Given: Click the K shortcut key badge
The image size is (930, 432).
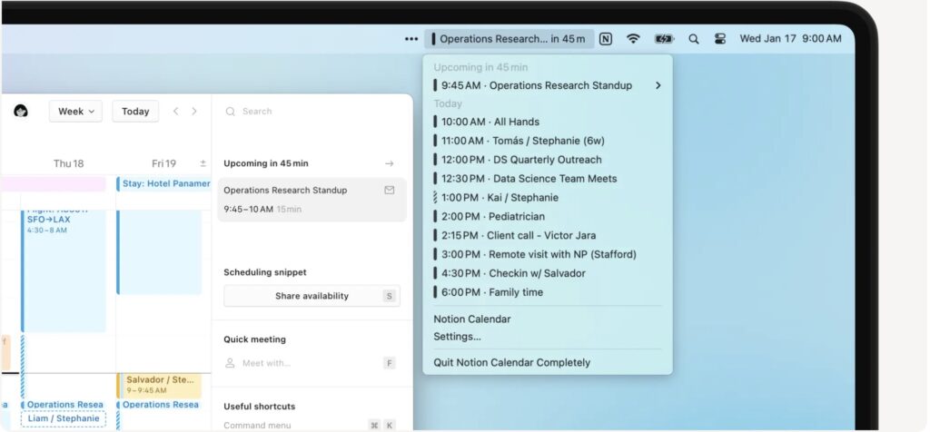Looking at the screenshot, I should (x=389, y=425).
